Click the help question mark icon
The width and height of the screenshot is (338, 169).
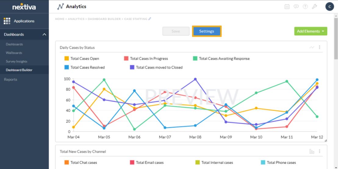click(x=304, y=6)
